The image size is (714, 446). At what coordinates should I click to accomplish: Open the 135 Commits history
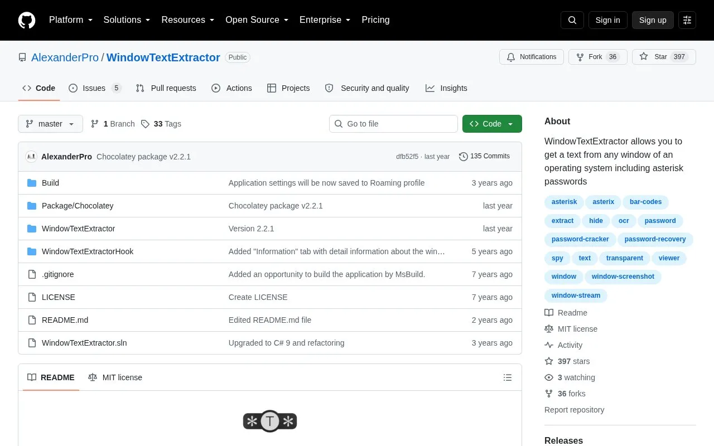[x=484, y=157]
